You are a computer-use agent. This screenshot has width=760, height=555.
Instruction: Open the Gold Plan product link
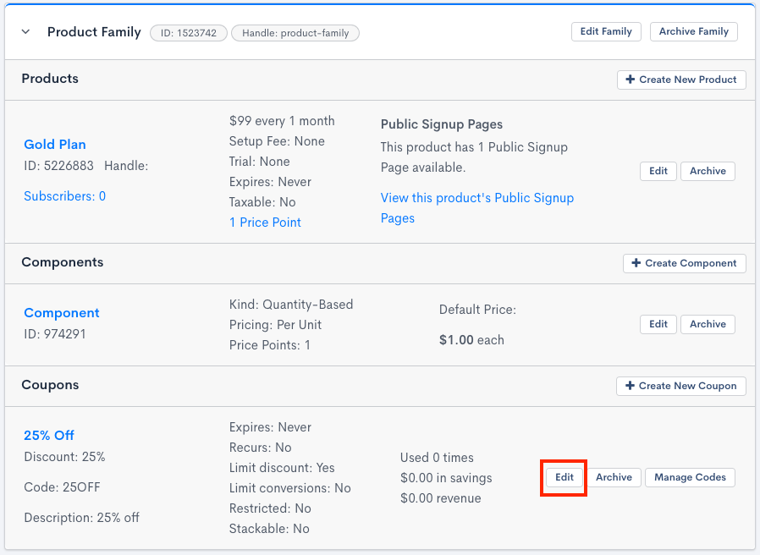(x=55, y=145)
